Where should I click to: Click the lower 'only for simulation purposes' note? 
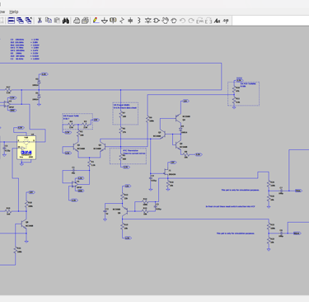[x=236, y=234]
